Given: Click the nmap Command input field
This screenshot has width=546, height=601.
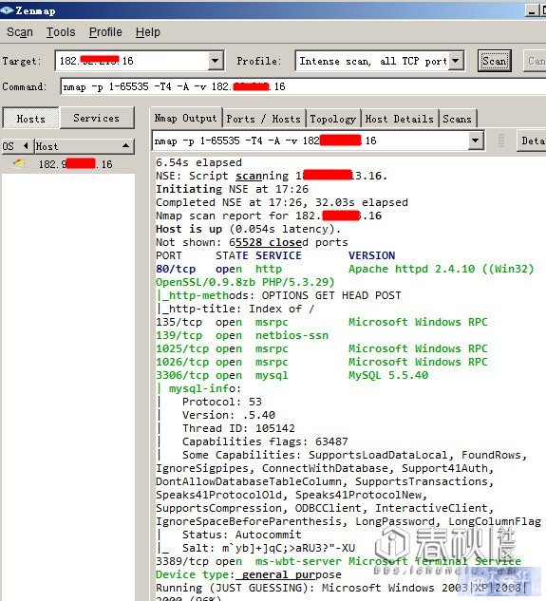Looking at the screenshot, I should 303,86.
